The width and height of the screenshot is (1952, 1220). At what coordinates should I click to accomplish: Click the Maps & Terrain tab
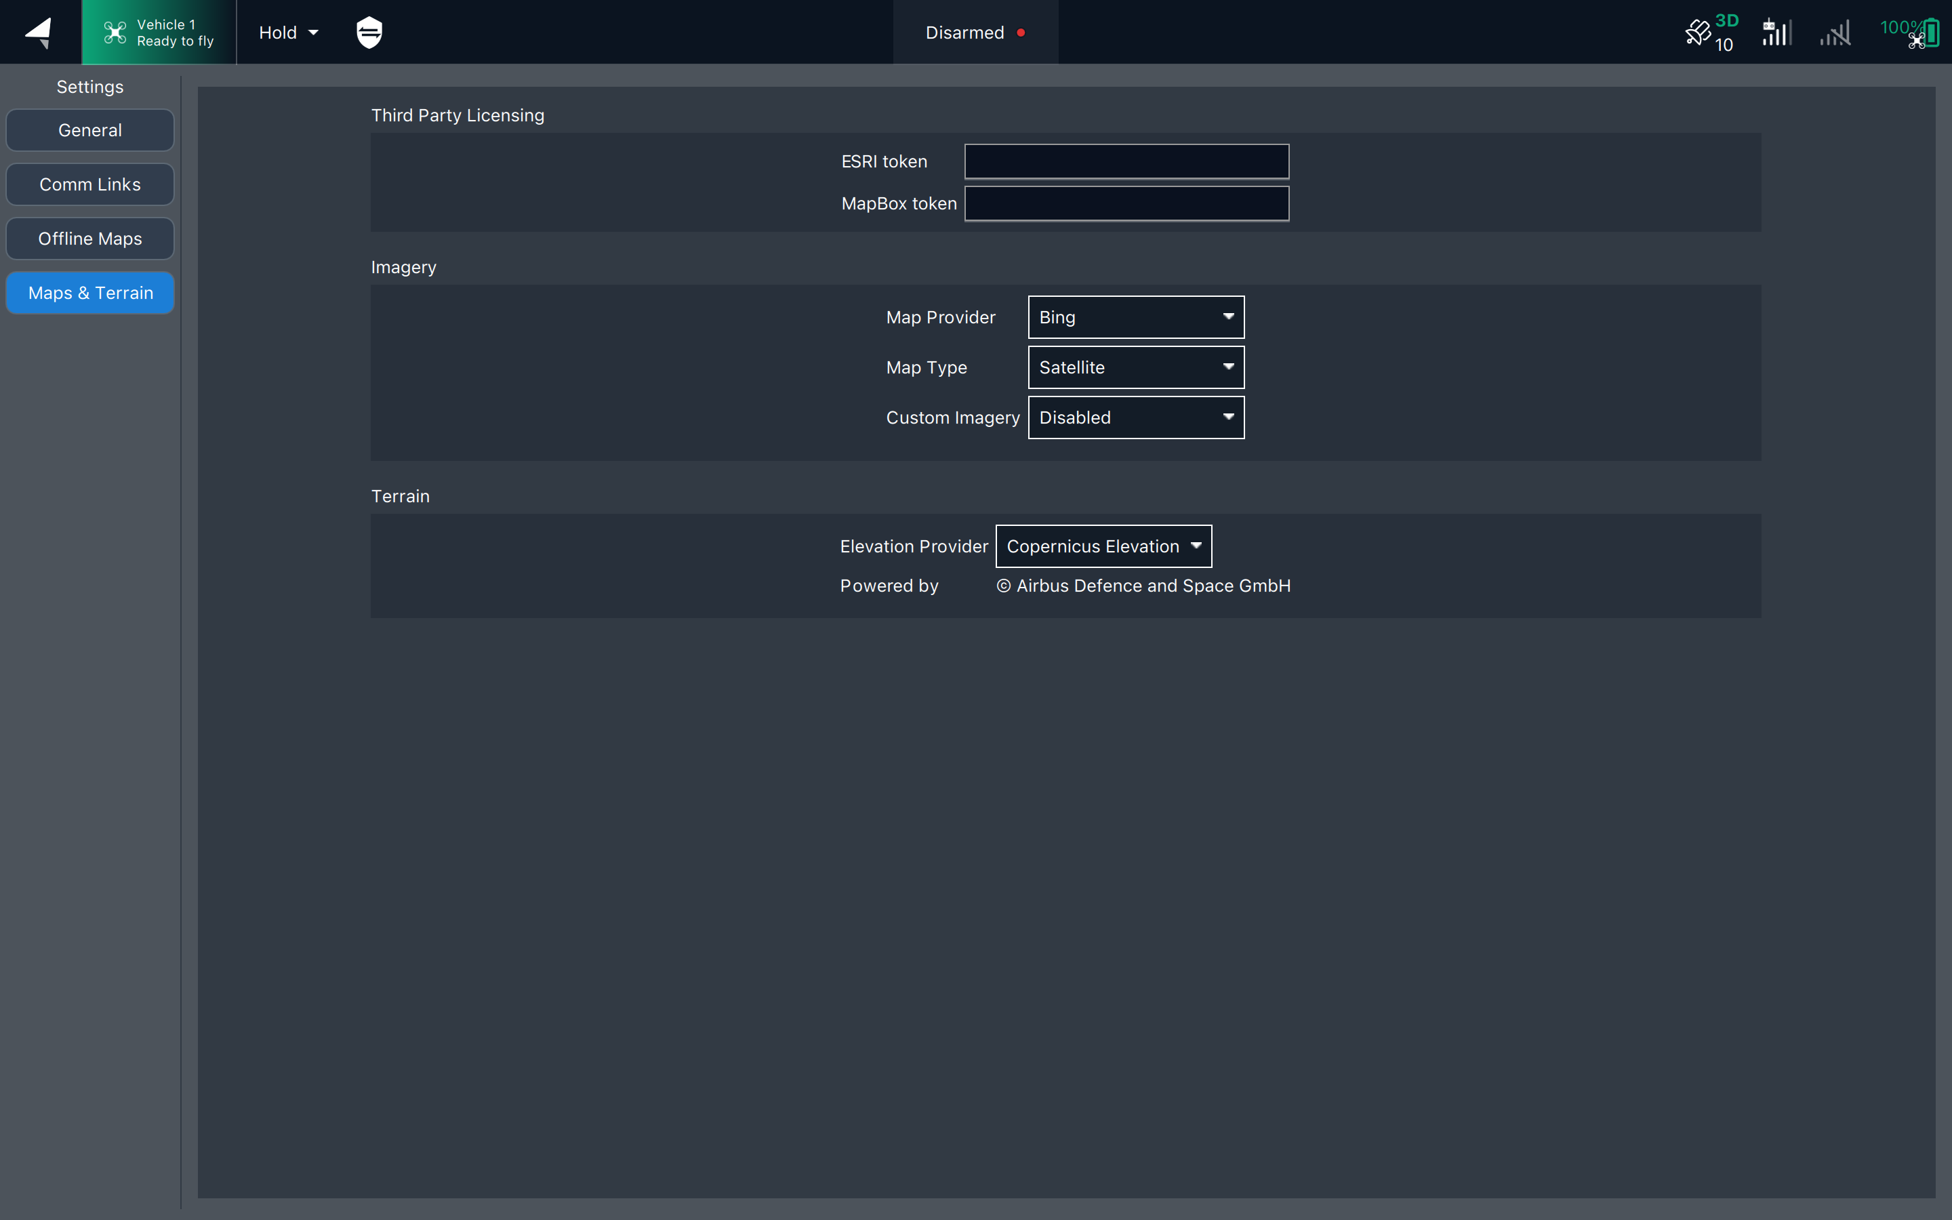[89, 293]
